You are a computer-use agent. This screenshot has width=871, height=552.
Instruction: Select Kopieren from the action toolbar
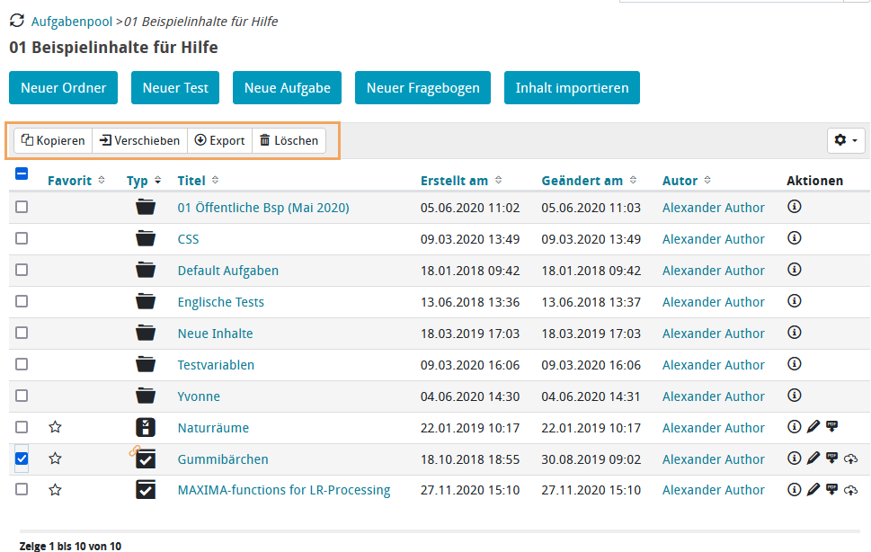point(52,140)
